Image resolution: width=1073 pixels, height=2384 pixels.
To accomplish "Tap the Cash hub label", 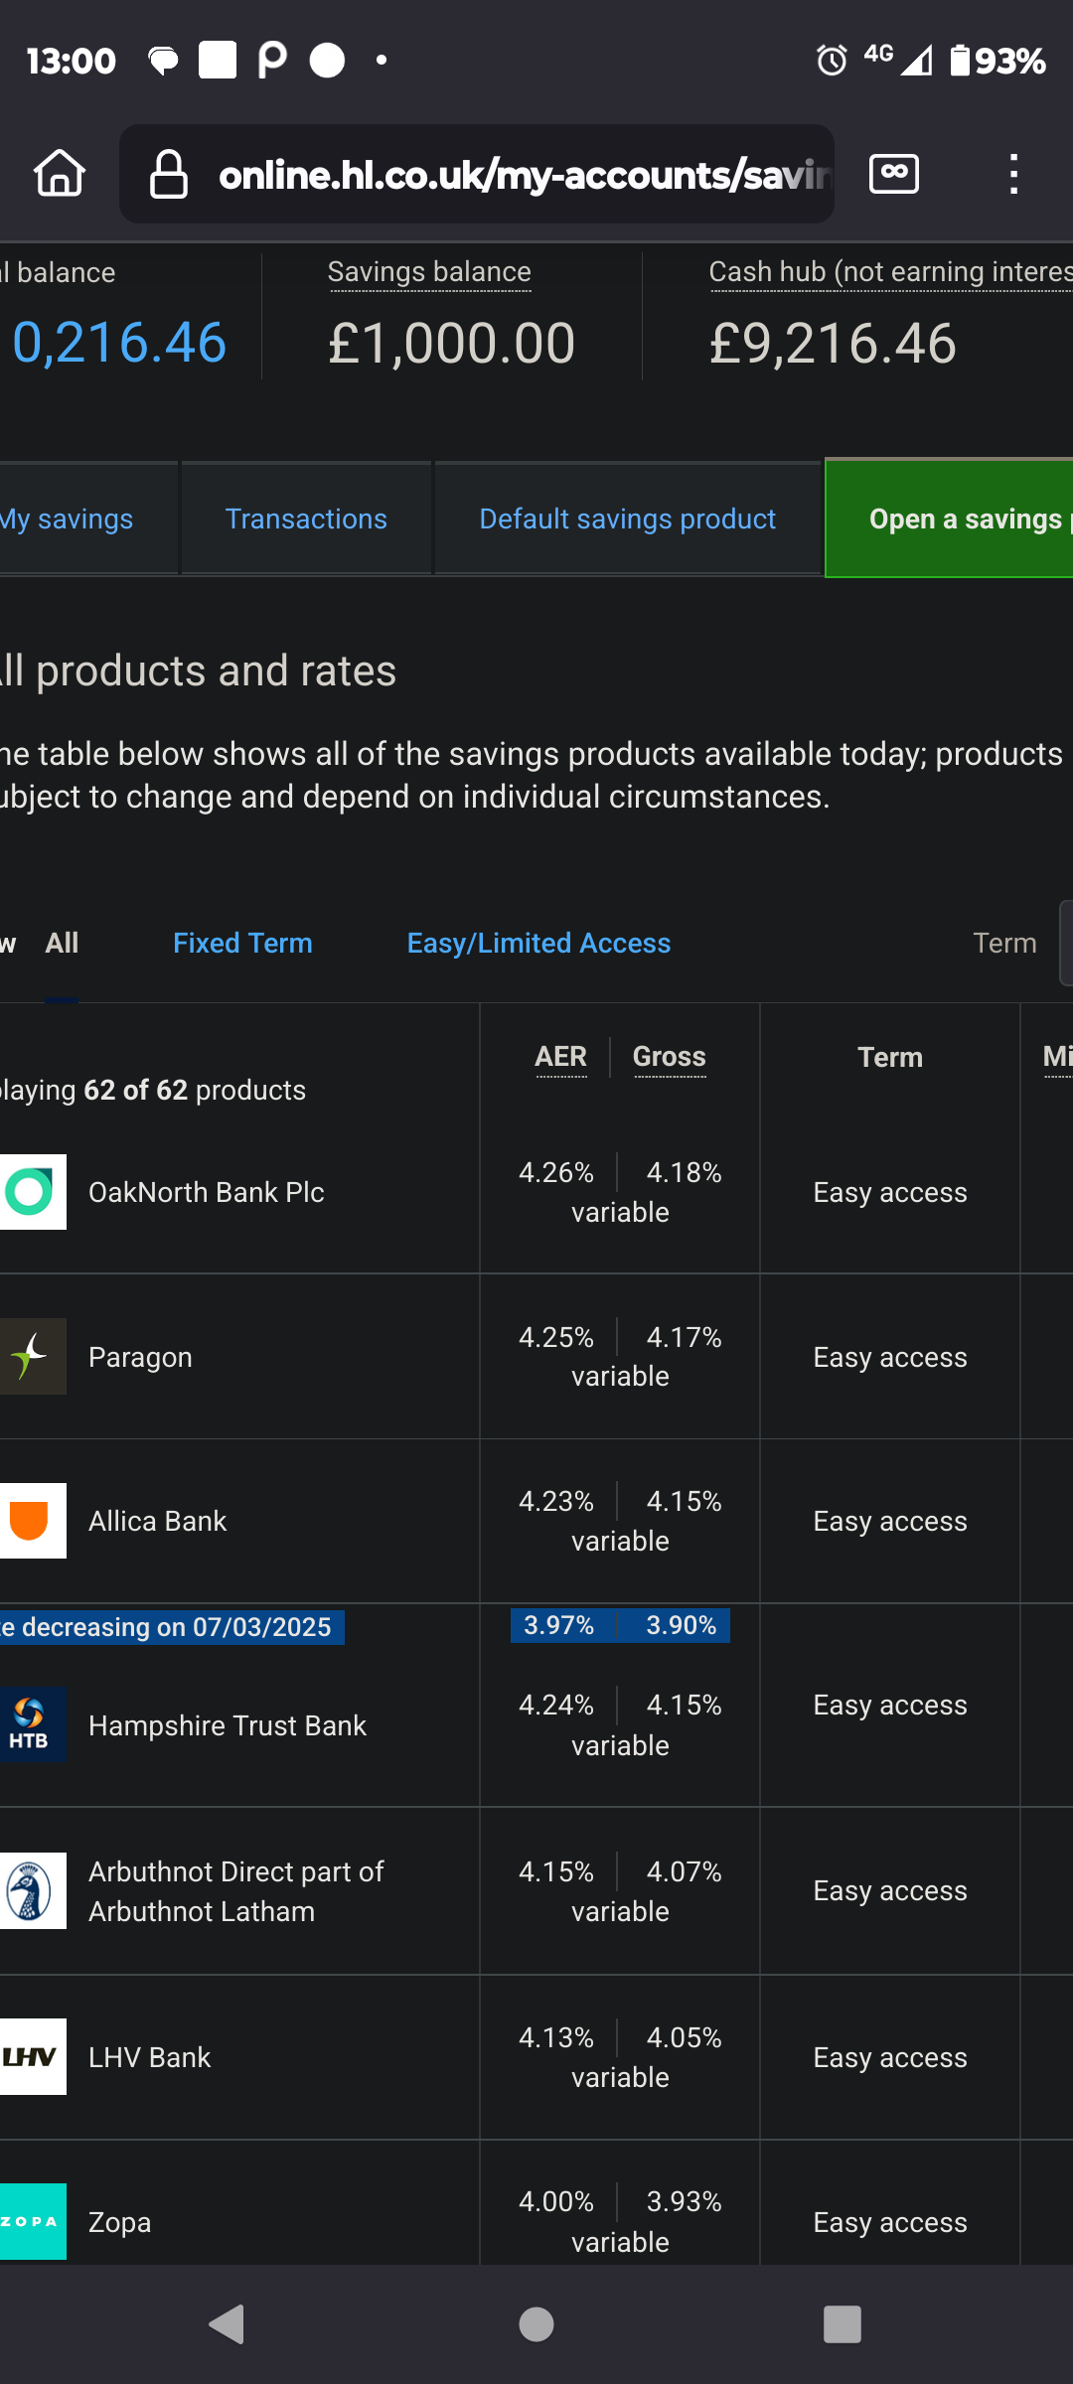I will (x=890, y=272).
